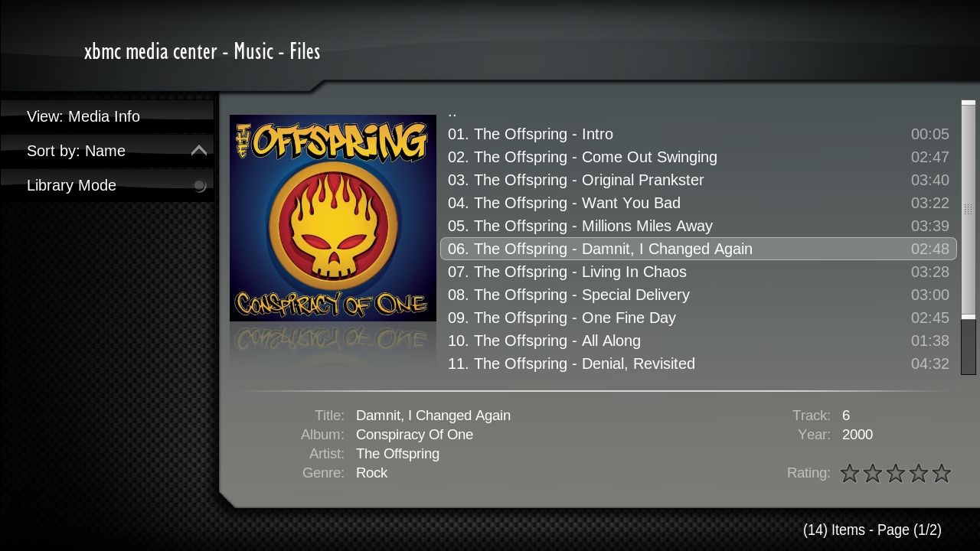Image resolution: width=980 pixels, height=551 pixels.
Task: Select highlighted track Damnit, I Changed Again
Action: (x=698, y=249)
